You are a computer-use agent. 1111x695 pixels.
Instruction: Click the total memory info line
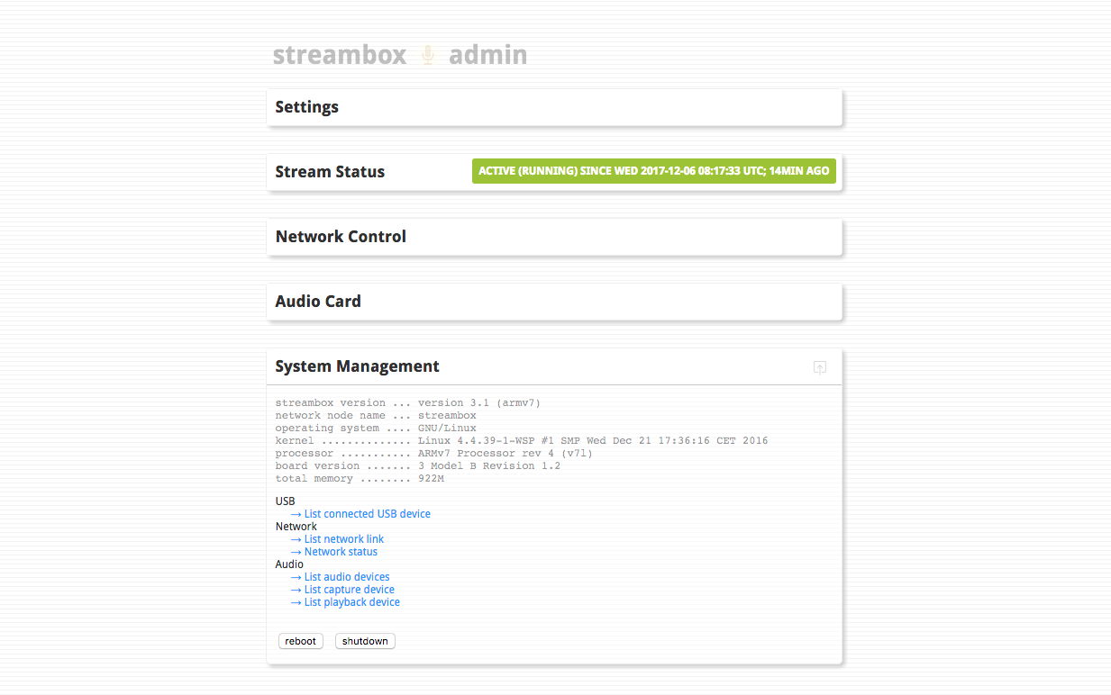(360, 479)
